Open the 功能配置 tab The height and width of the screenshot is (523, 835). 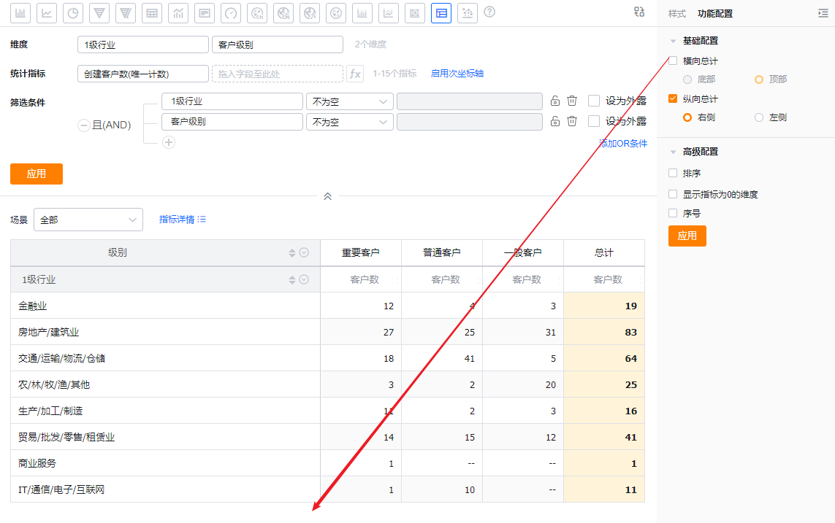(715, 14)
